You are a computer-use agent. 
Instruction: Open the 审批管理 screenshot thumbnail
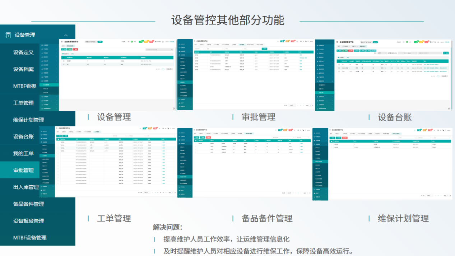[x=246, y=75]
